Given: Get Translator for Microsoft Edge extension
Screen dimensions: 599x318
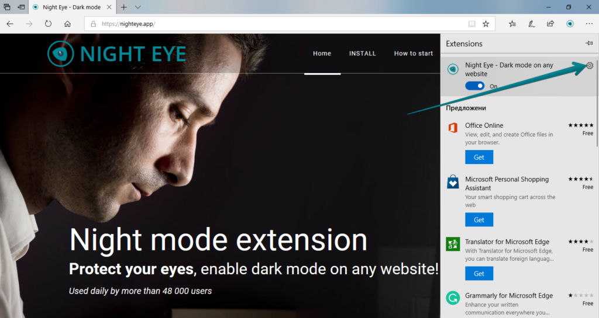Looking at the screenshot, I should [x=479, y=274].
